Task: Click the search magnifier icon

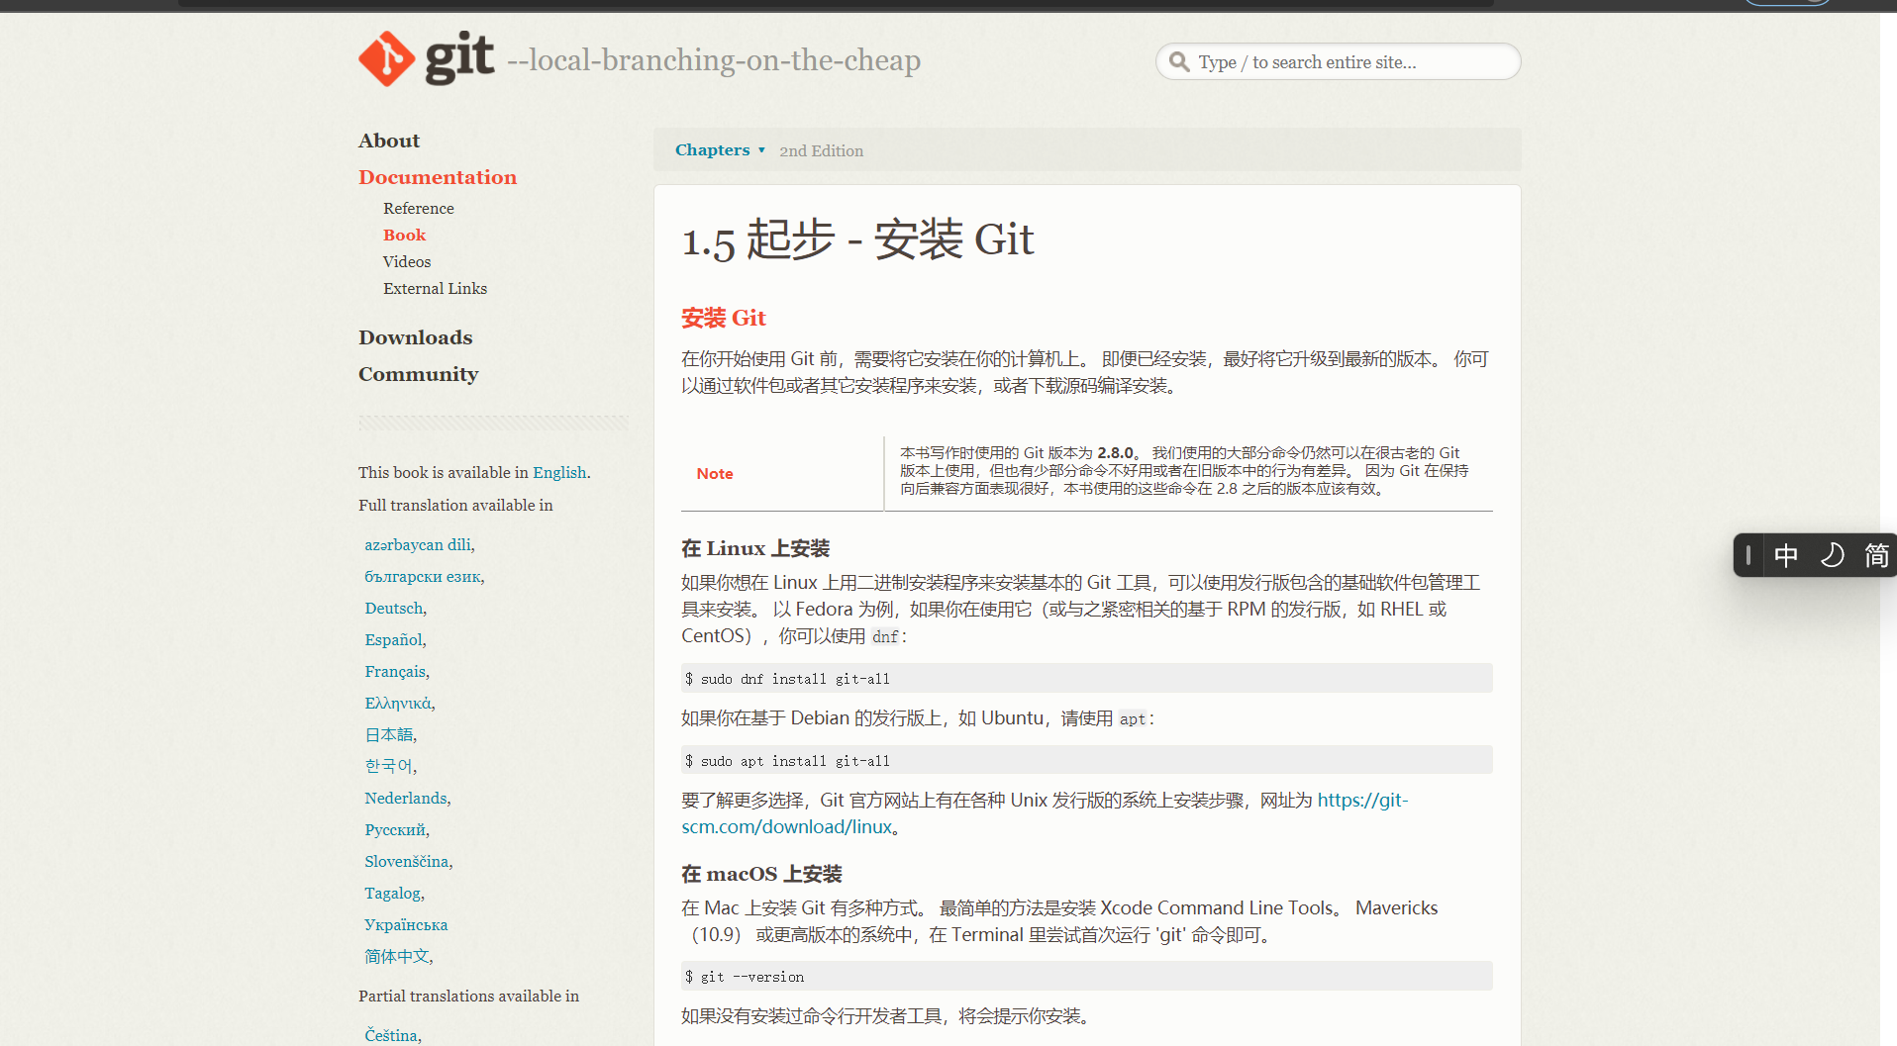Action: [x=1179, y=62]
